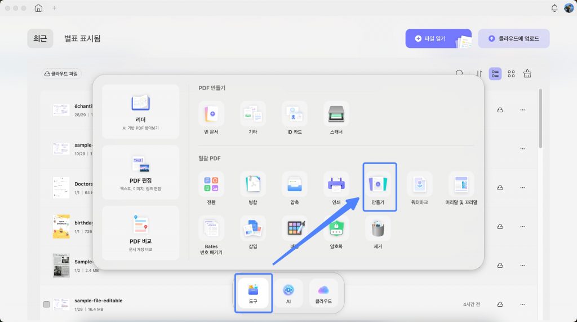Image resolution: width=577 pixels, height=322 pixels.
Task: Click cloud icon on the Doctors row
Action: (x=500, y=188)
